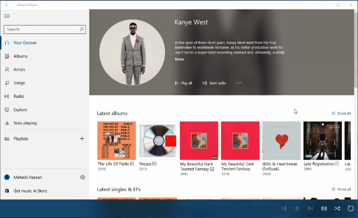Screen dimensions: 358x218
Task: Toggle repeat playback
Action: tap(351, 208)
